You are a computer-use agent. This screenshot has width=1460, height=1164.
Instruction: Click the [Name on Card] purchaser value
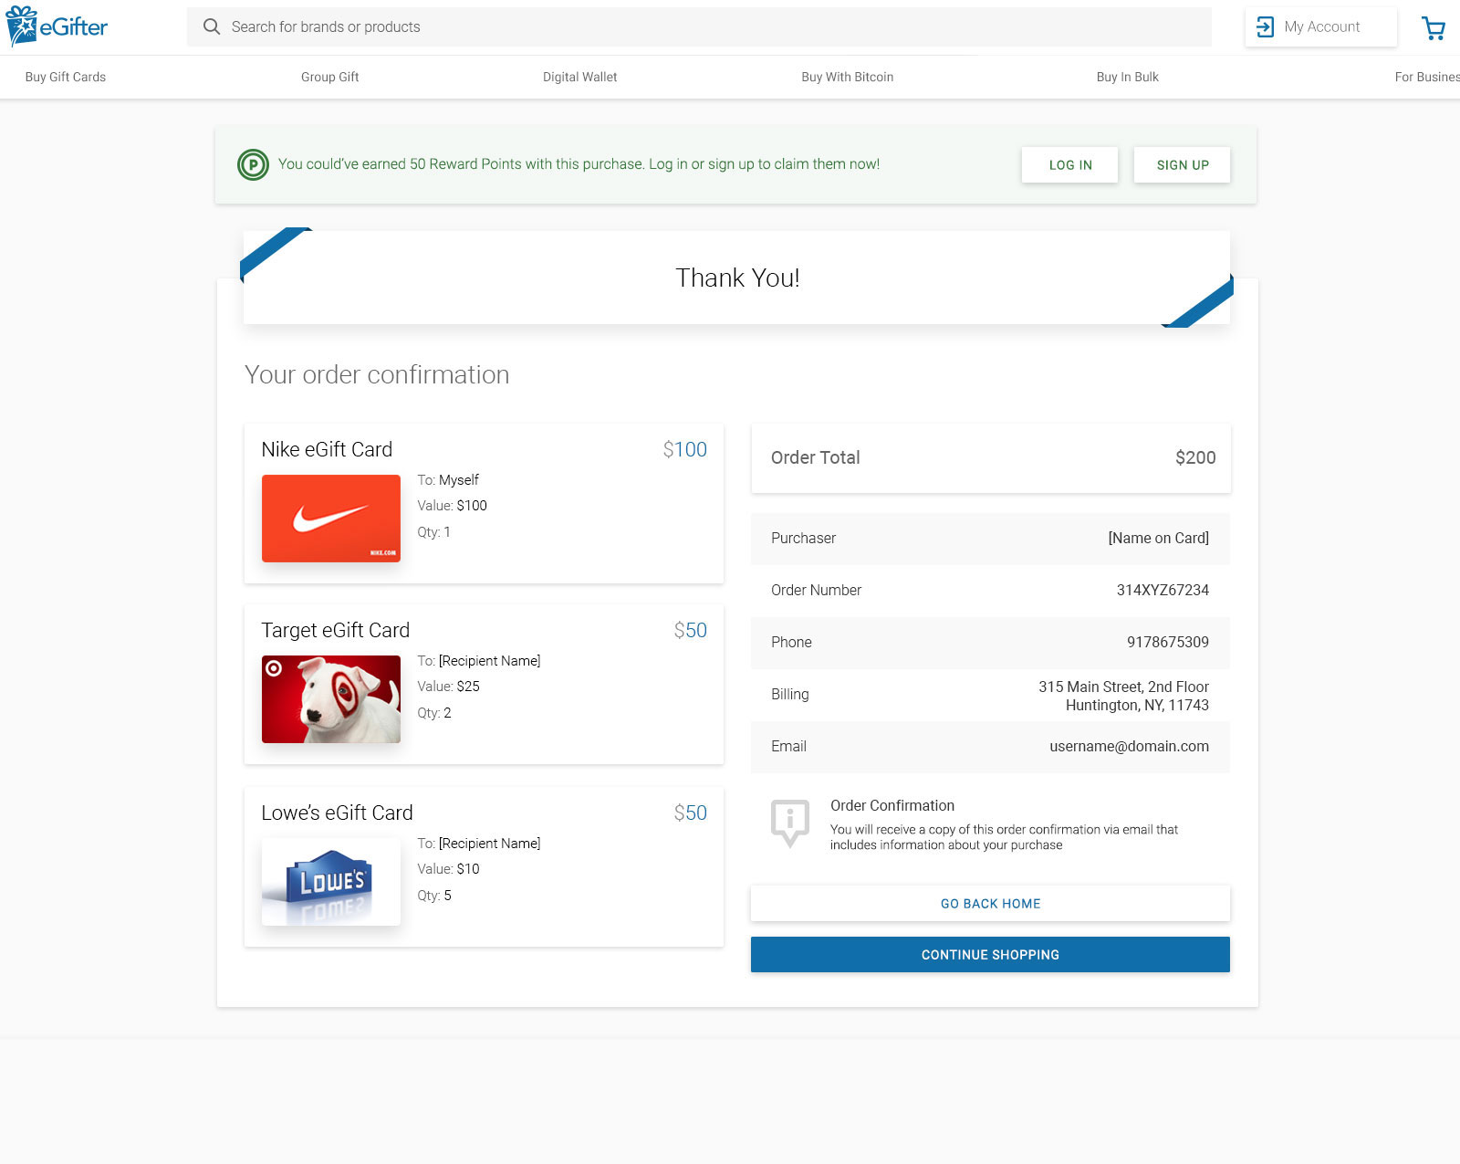(1159, 538)
